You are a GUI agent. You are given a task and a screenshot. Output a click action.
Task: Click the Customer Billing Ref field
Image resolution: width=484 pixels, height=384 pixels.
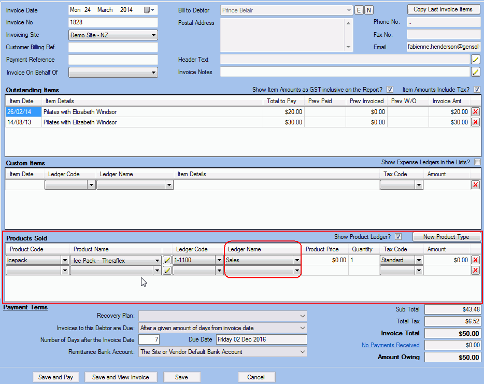[113, 47]
